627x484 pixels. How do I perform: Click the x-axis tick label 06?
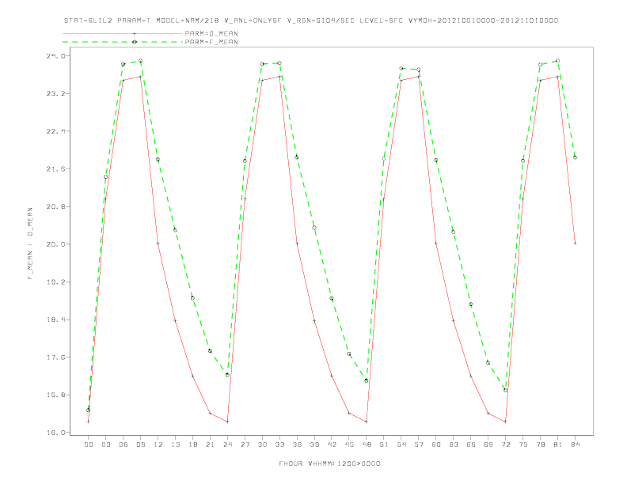coord(123,444)
